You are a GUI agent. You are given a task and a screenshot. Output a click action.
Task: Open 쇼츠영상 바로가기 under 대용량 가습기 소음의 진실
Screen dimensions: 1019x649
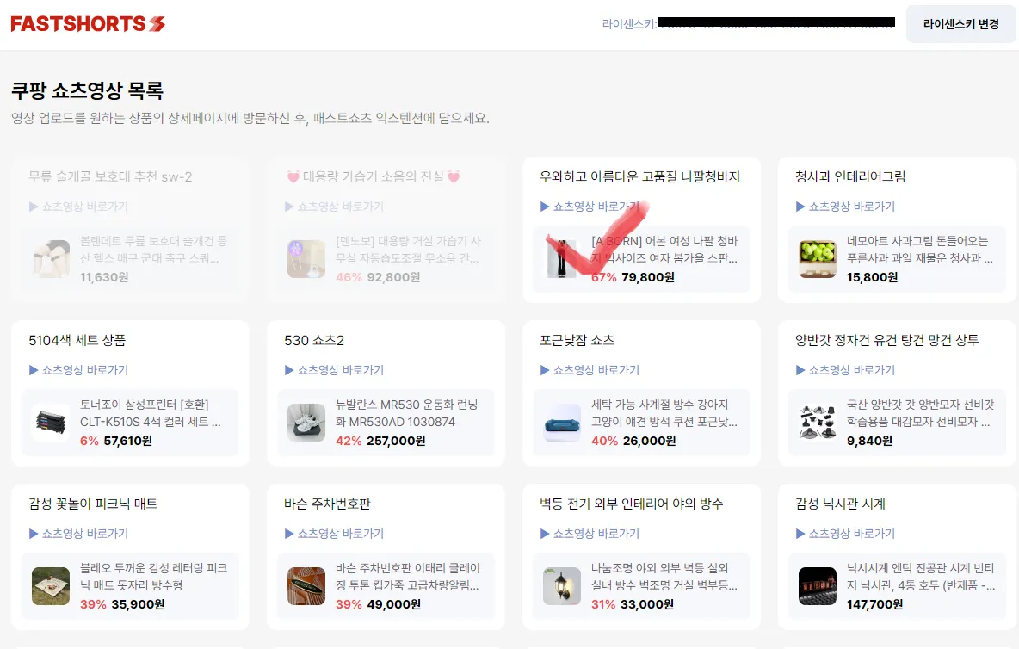334,207
